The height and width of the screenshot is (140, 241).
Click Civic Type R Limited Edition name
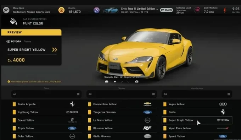tap(139, 9)
